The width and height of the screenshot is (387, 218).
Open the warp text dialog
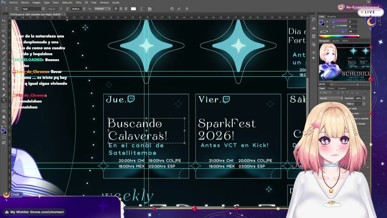141,9
